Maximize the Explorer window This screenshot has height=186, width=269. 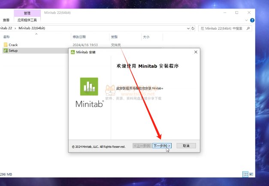(237, 12)
